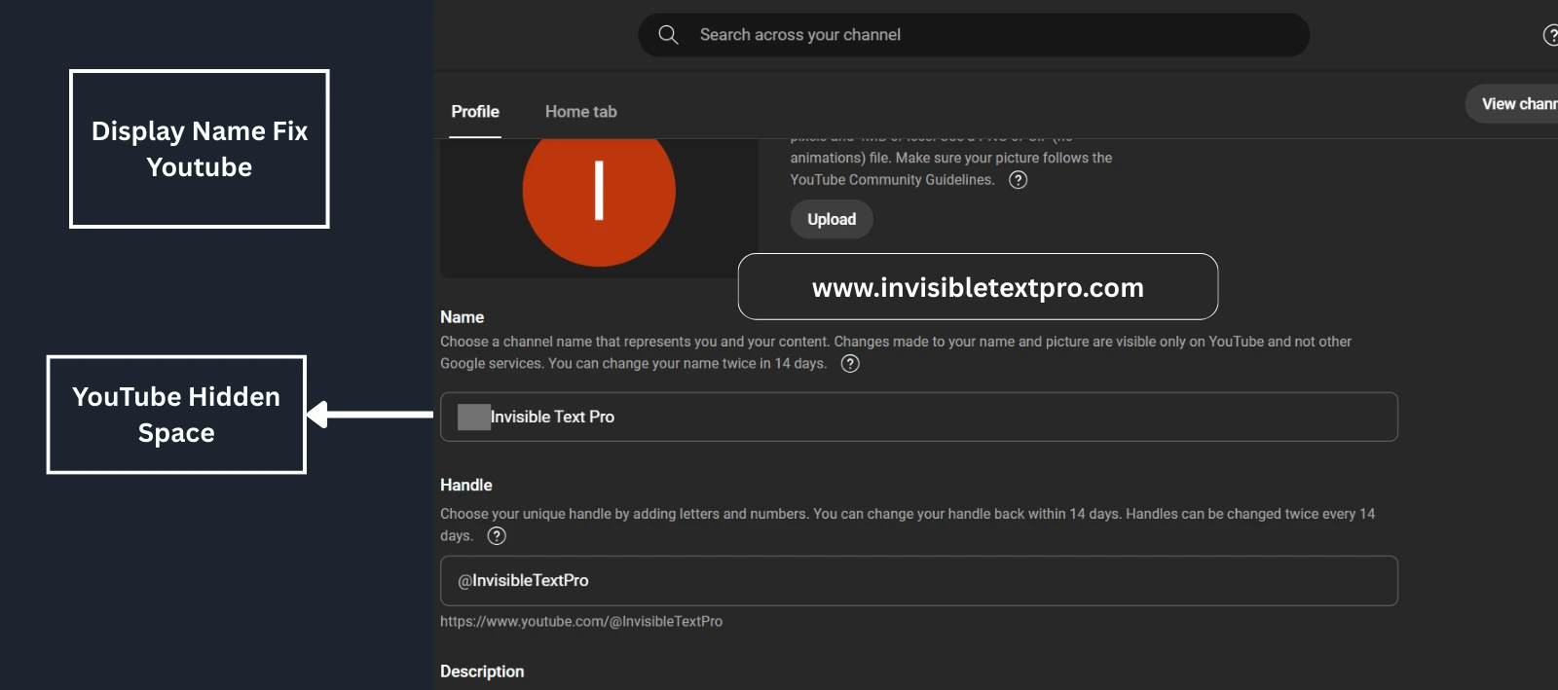Click the www.invisibletextpro.com banner
1558x690 pixels.
(978, 287)
